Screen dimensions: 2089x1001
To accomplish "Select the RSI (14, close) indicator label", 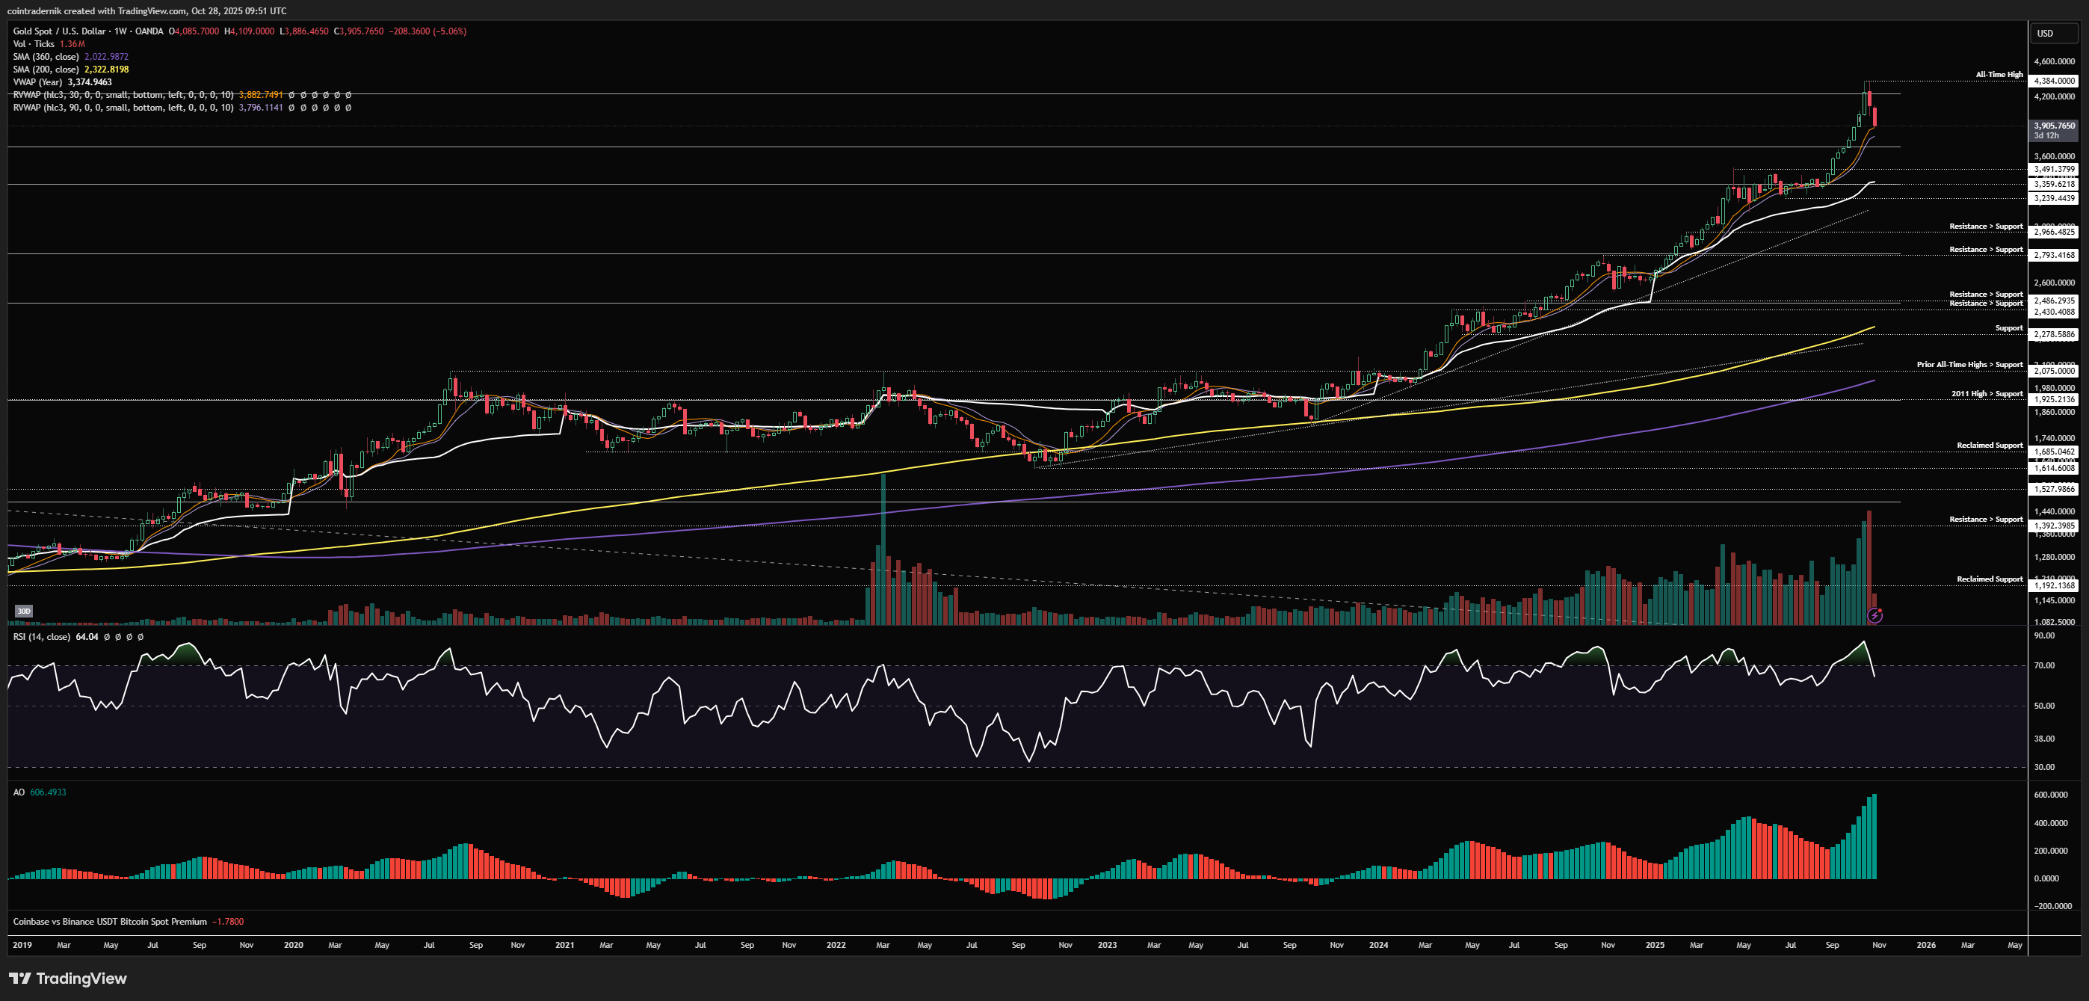I will point(41,637).
